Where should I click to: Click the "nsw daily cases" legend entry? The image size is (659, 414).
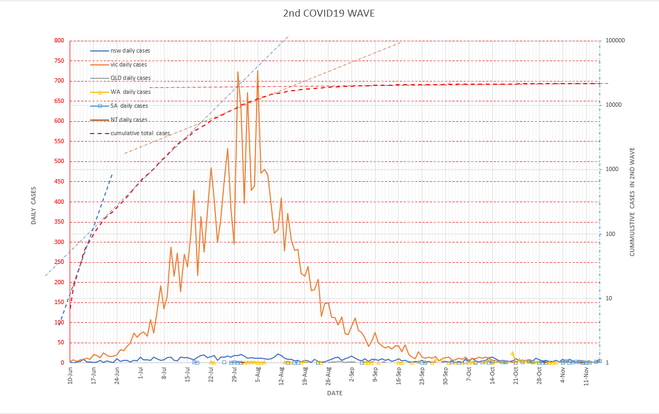click(x=121, y=50)
